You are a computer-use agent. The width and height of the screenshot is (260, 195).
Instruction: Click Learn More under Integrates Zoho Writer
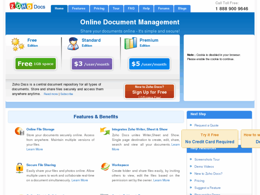click(176, 145)
